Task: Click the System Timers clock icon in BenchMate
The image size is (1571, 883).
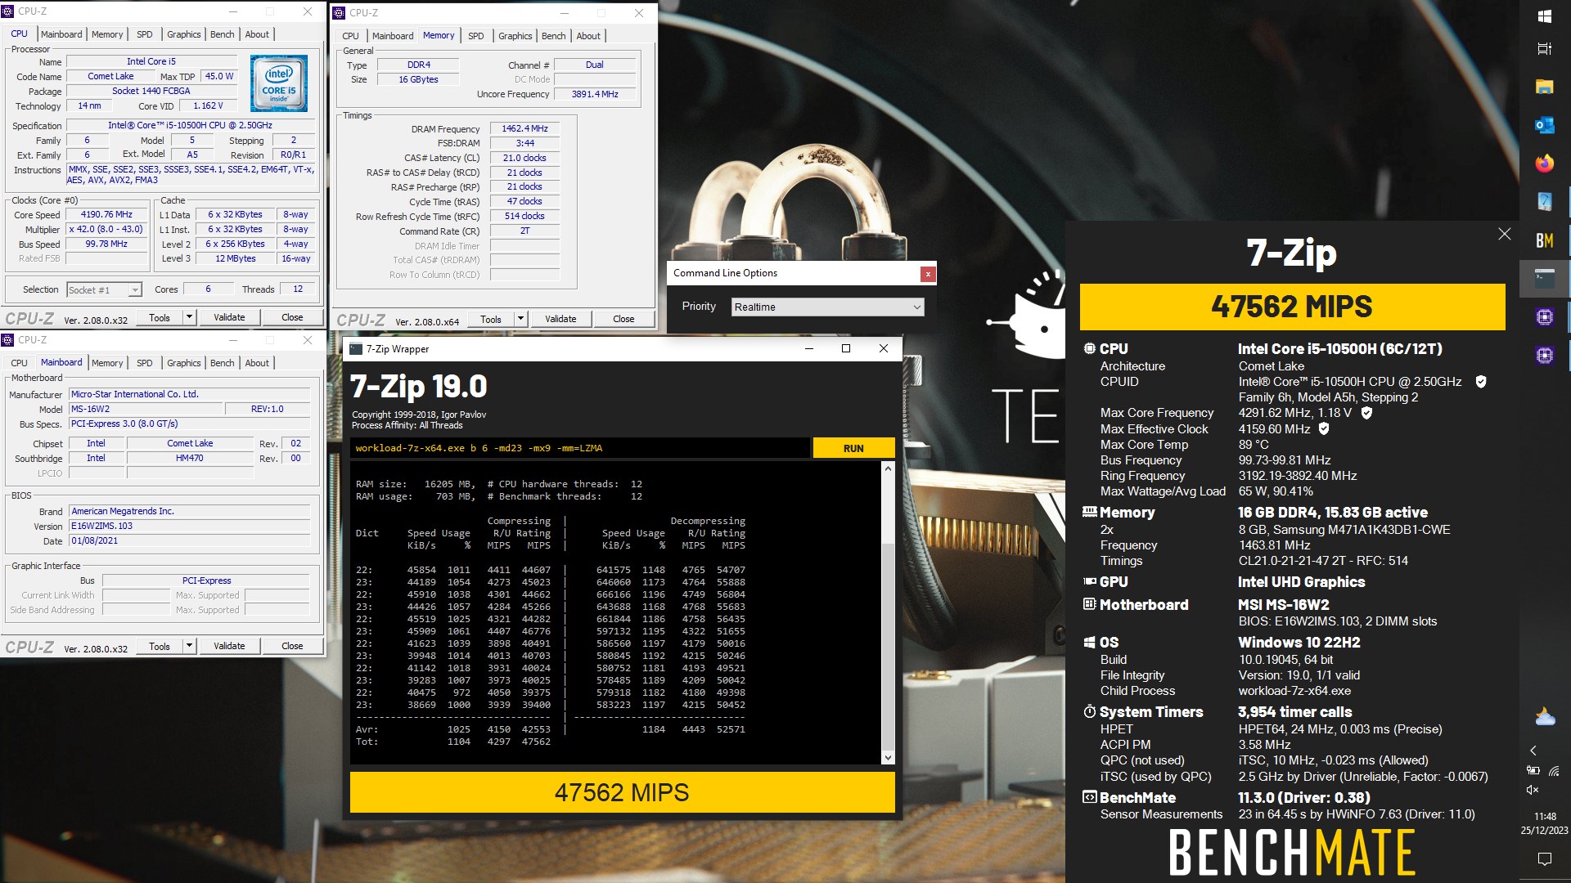Action: point(1089,712)
